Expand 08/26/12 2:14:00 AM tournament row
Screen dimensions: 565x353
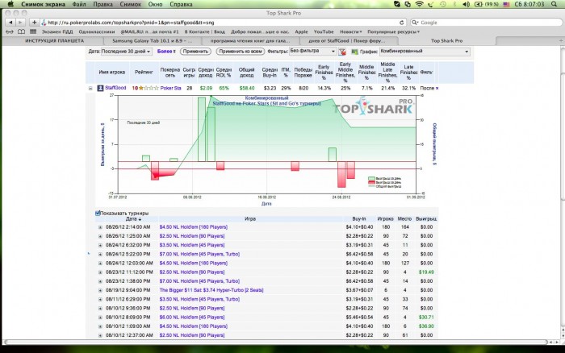[x=101, y=227]
